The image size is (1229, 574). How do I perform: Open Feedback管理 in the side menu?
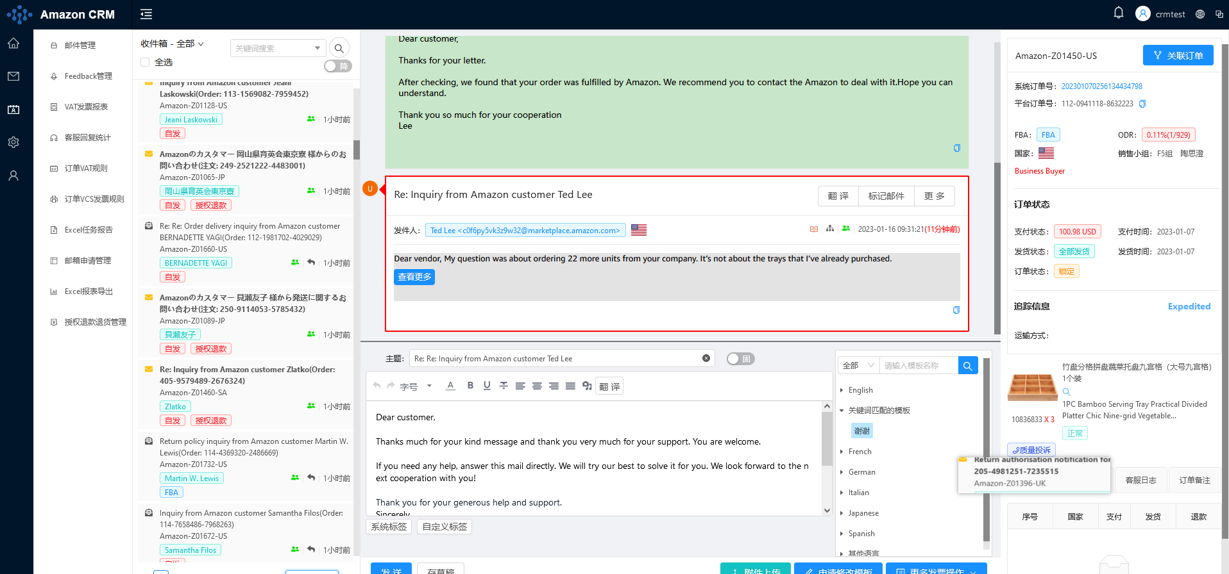tap(89, 76)
